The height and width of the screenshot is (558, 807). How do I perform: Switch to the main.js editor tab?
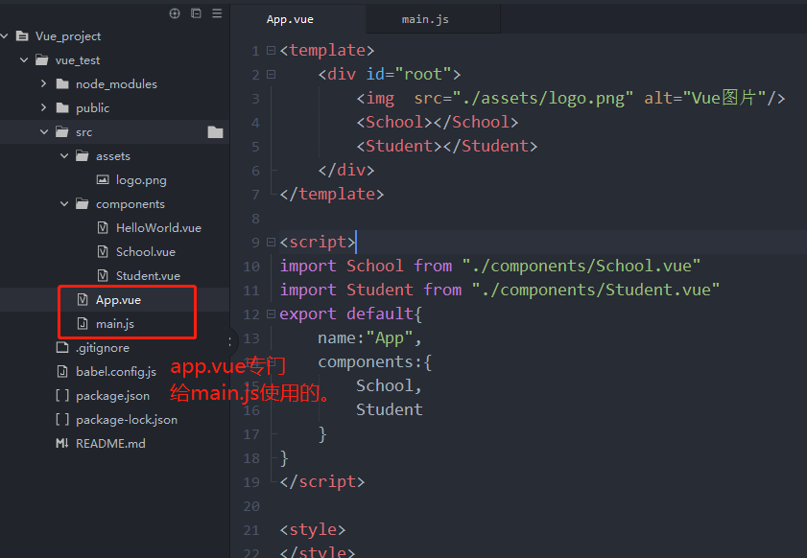tap(425, 19)
